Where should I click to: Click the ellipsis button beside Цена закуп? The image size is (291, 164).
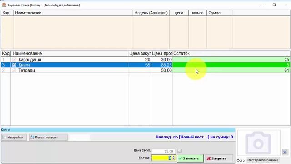pos(179,151)
